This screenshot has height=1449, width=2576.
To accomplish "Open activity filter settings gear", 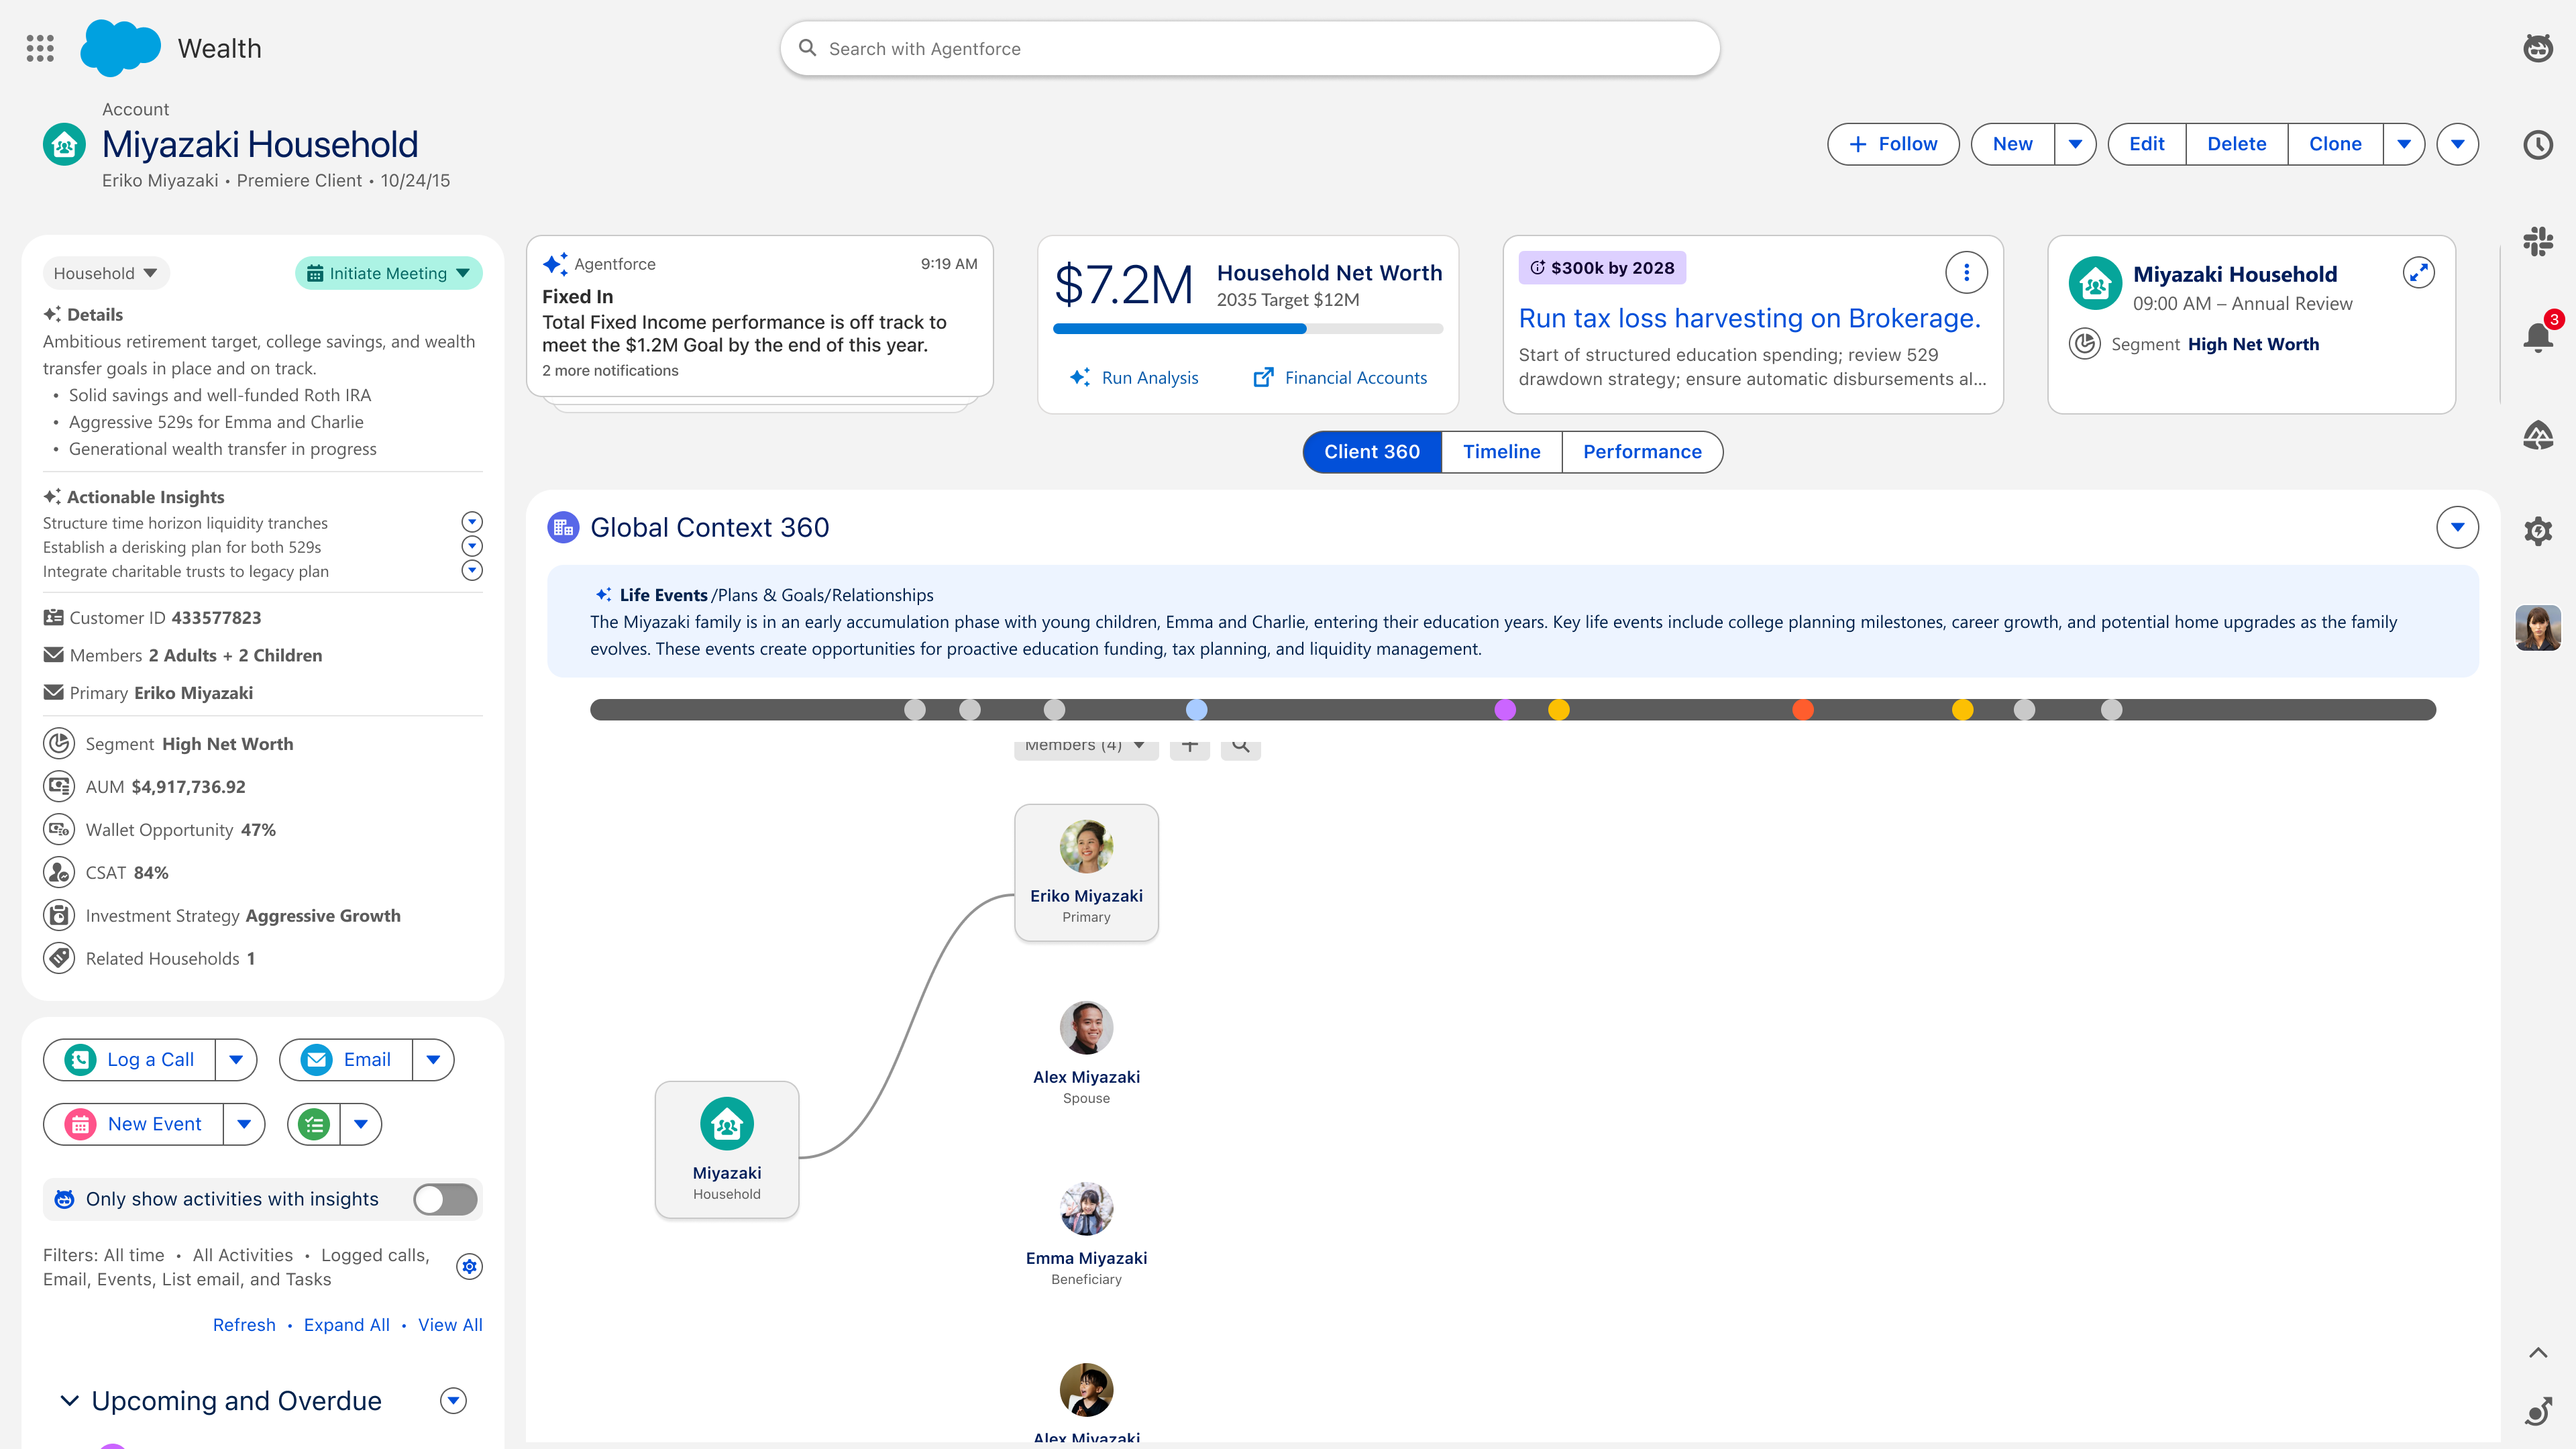I will pos(469,1267).
